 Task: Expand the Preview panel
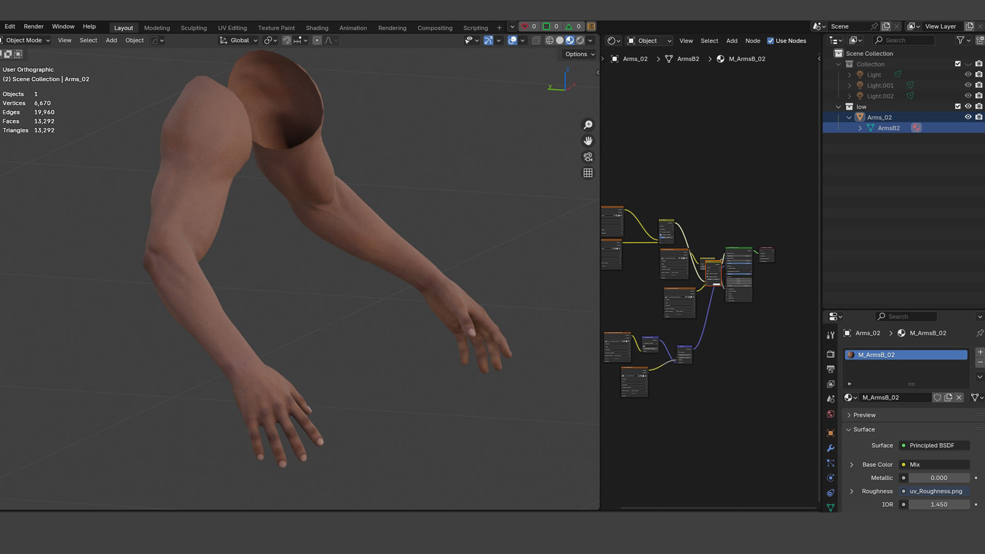point(849,415)
